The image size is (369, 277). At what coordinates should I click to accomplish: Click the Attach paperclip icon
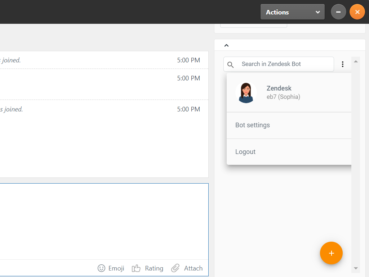point(175,268)
